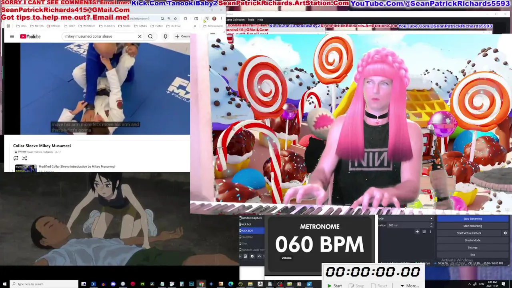This screenshot has width=512, height=288.
Task: Clear the YouTube search box text
Action: 140,36
